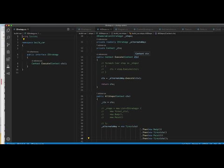The width and height of the screenshot is (224, 168).
Task: Open '14 references' CodeLens above IStrategy interface
Action: click(x=33, y=52)
